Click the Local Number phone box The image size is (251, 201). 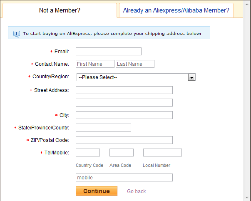[162, 153]
